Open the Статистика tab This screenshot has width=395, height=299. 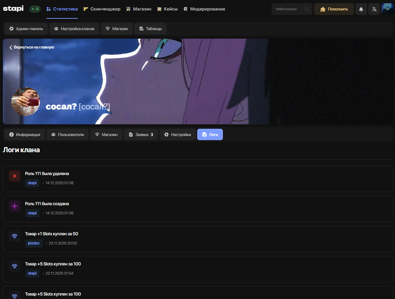62,9
